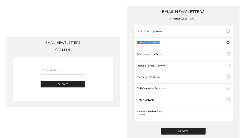This screenshot has height=138, width=246.
Task: Click the Email address input field
Action: pyautogui.click(x=63, y=70)
